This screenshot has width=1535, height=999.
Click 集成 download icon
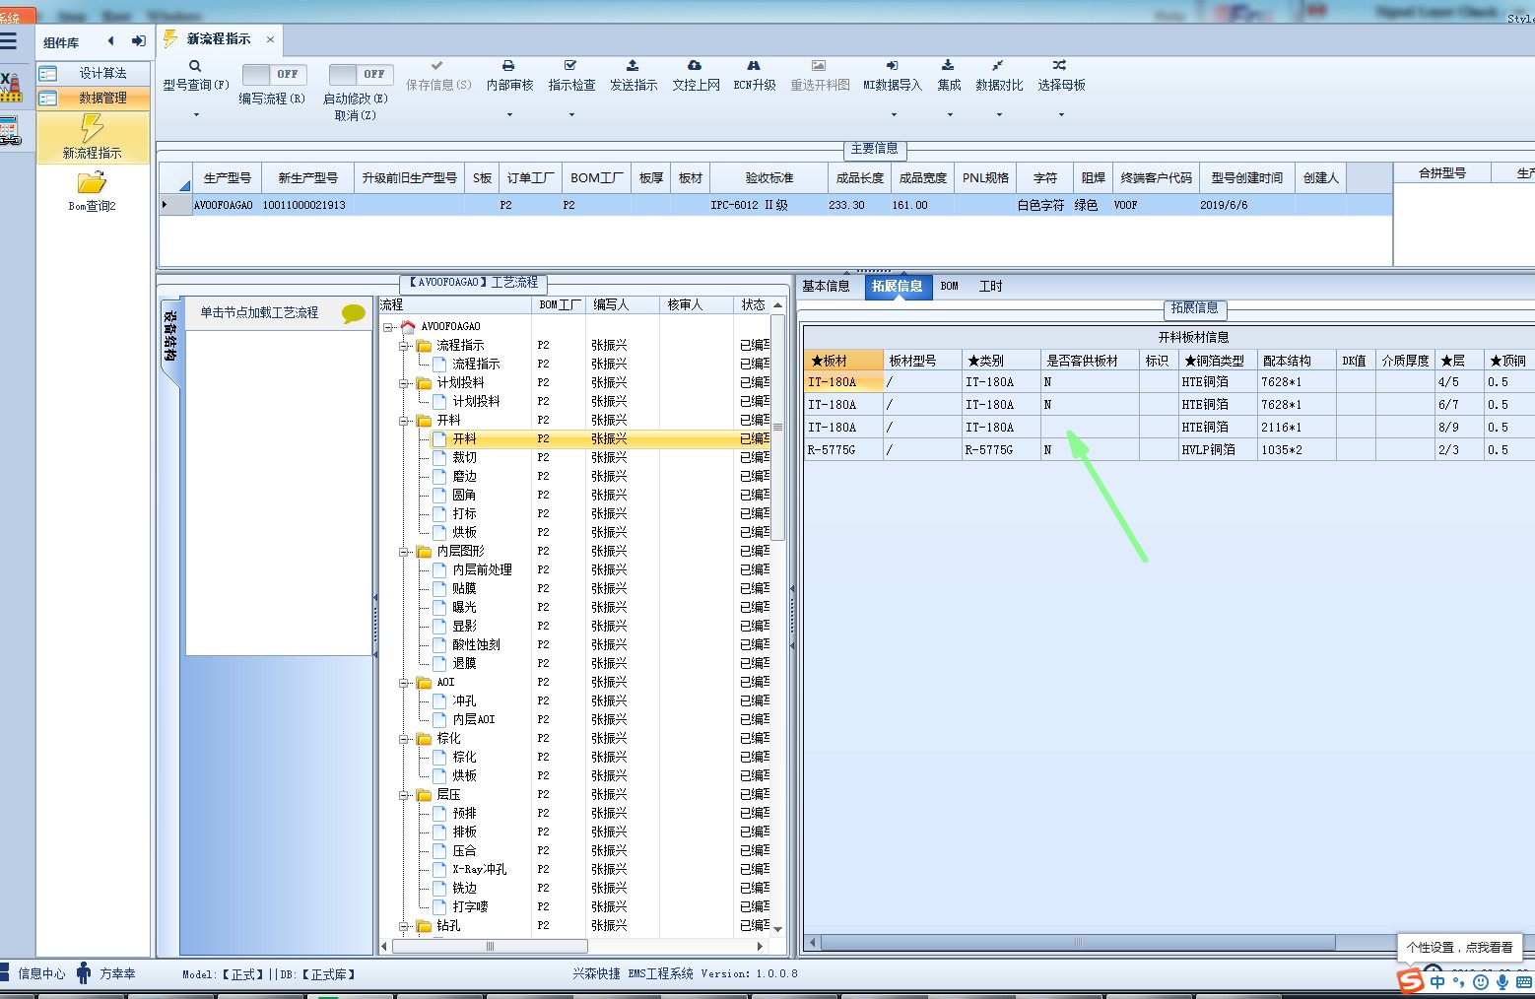(948, 66)
